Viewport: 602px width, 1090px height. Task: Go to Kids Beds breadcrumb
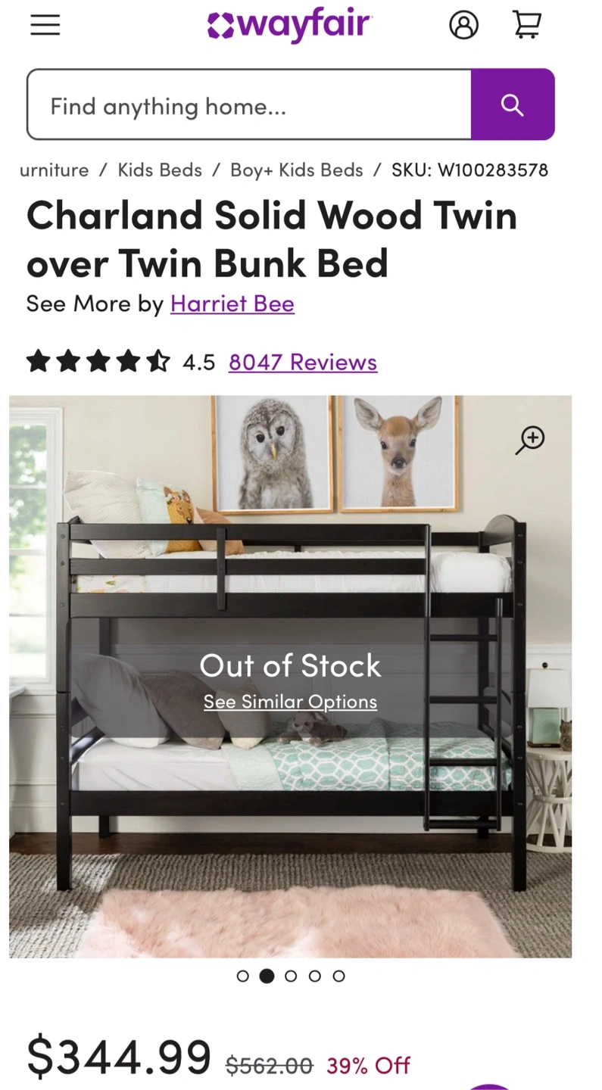160,170
